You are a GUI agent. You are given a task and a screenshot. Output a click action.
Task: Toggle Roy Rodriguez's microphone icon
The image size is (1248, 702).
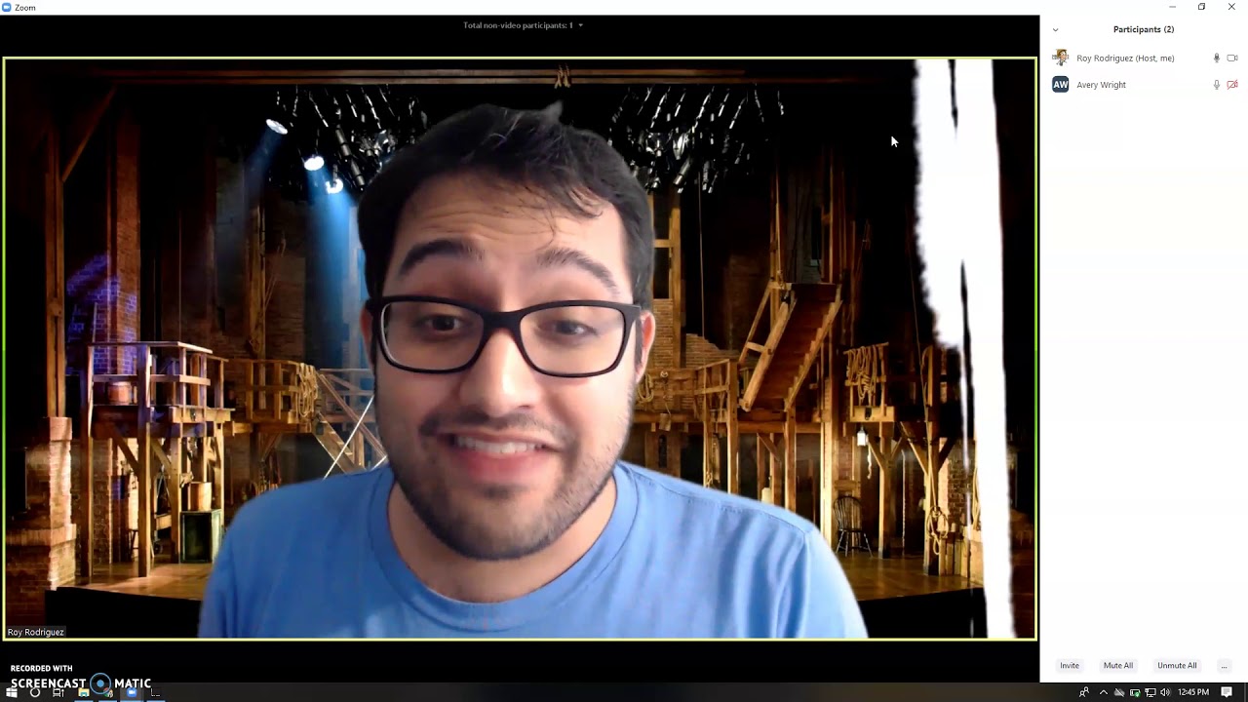[1216, 58]
